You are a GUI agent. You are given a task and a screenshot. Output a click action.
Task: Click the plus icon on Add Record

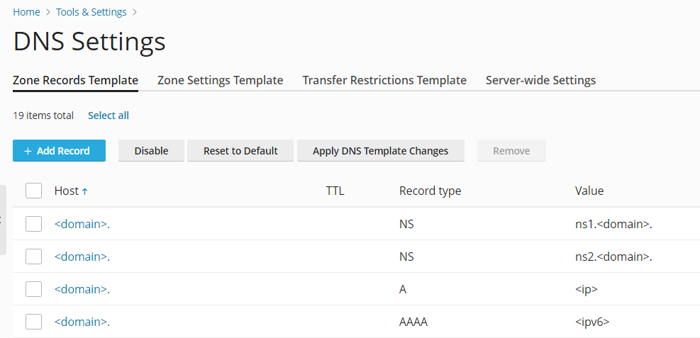[28, 151]
